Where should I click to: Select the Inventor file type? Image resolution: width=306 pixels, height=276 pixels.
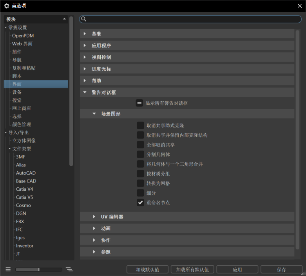(x=25, y=246)
